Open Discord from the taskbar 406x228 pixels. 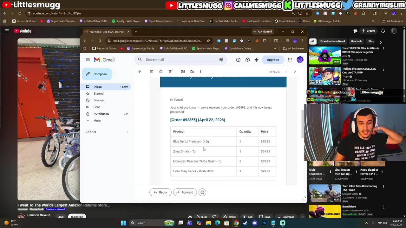[x=254, y=223]
